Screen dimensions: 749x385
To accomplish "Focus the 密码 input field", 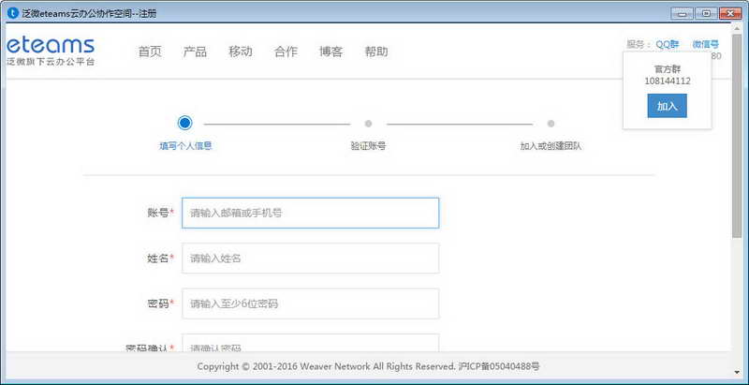I will coord(311,304).
